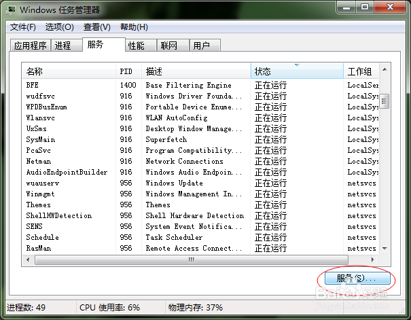Viewport: 411px width, 320px height.
Task: Switch to the 用户 tab
Action: coord(205,46)
